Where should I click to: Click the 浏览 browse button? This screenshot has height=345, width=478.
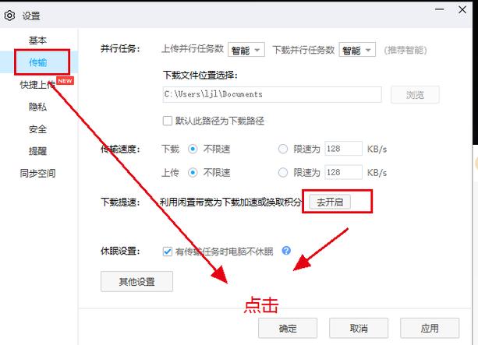(x=415, y=95)
